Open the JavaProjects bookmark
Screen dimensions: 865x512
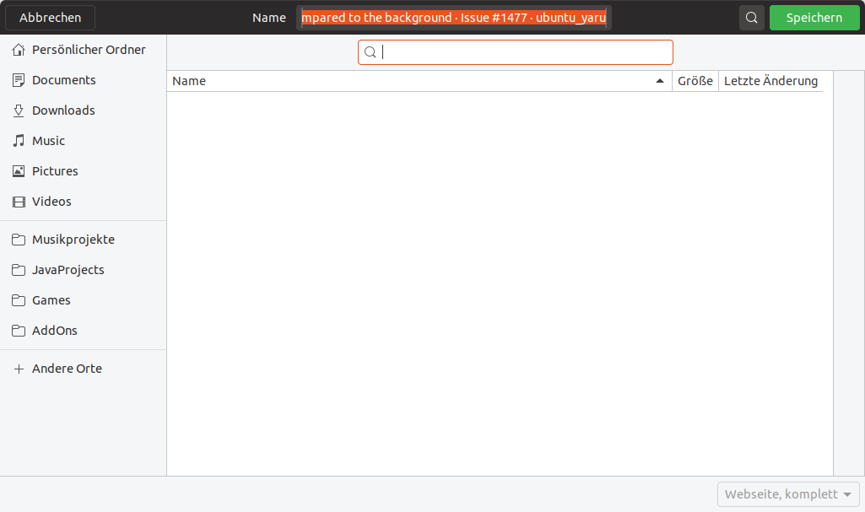(x=83, y=270)
